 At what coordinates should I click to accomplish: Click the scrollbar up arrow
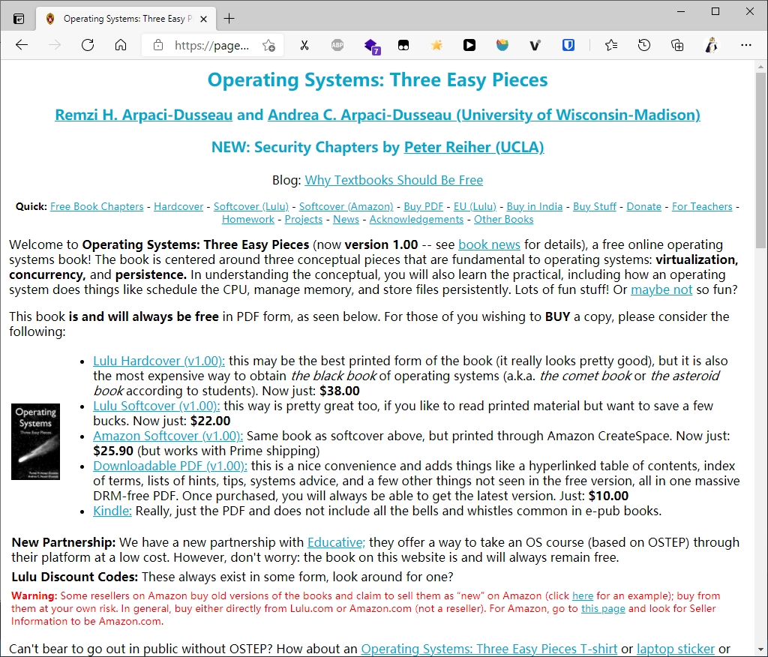click(760, 67)
